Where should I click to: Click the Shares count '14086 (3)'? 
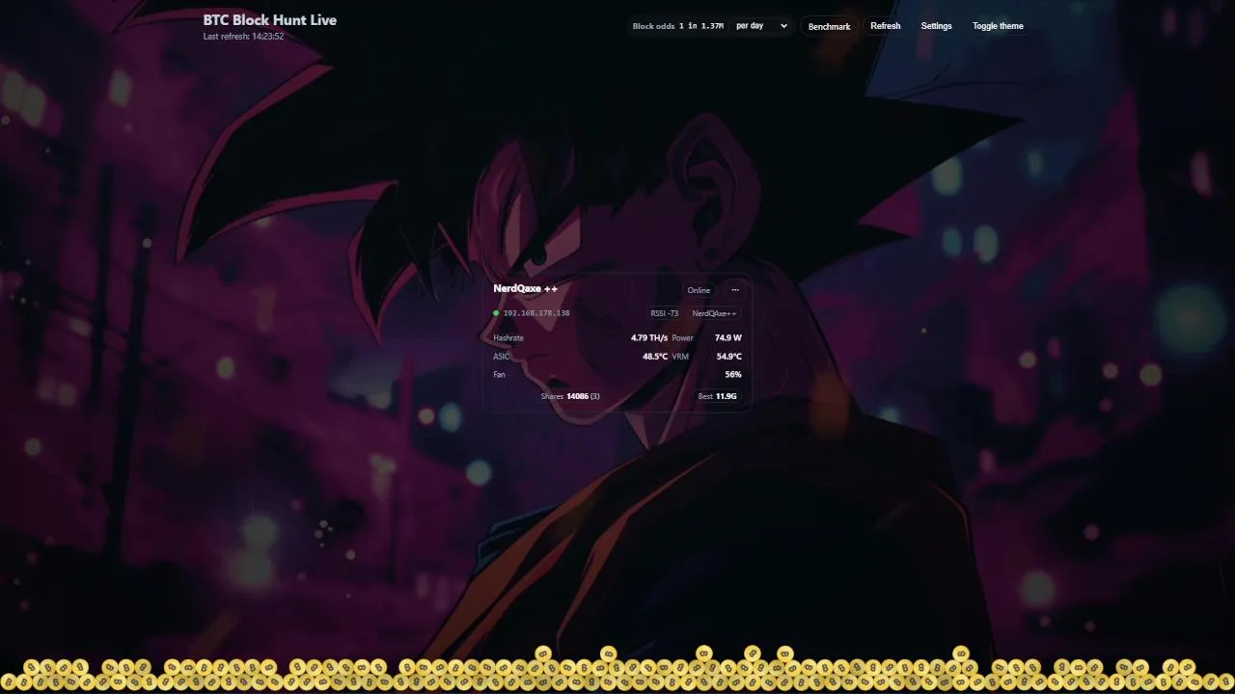point(583,396)
